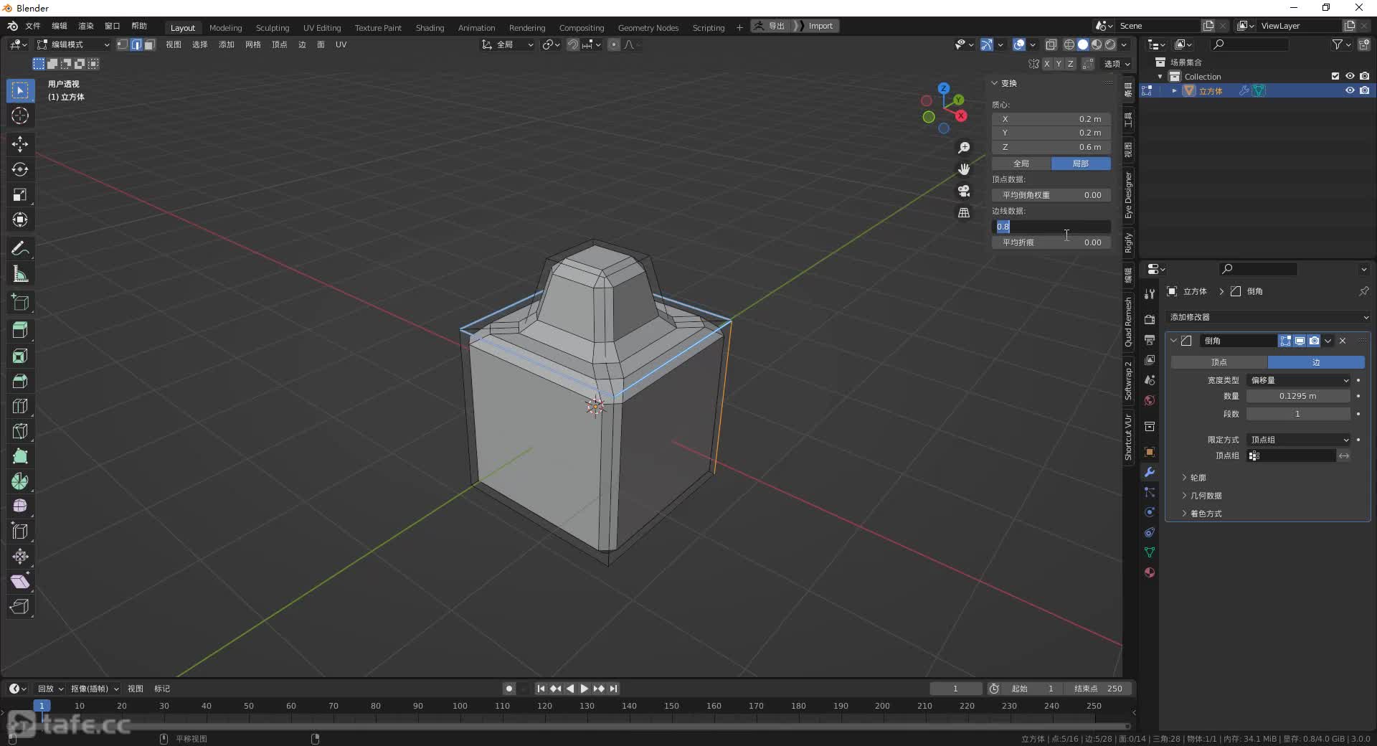Screen dimensions: 1377x746
Task: Select the 顶点 bevel affect button
Action: point(1219,362)
